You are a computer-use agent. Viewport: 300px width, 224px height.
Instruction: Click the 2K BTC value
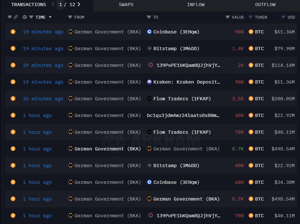point(241,65)
